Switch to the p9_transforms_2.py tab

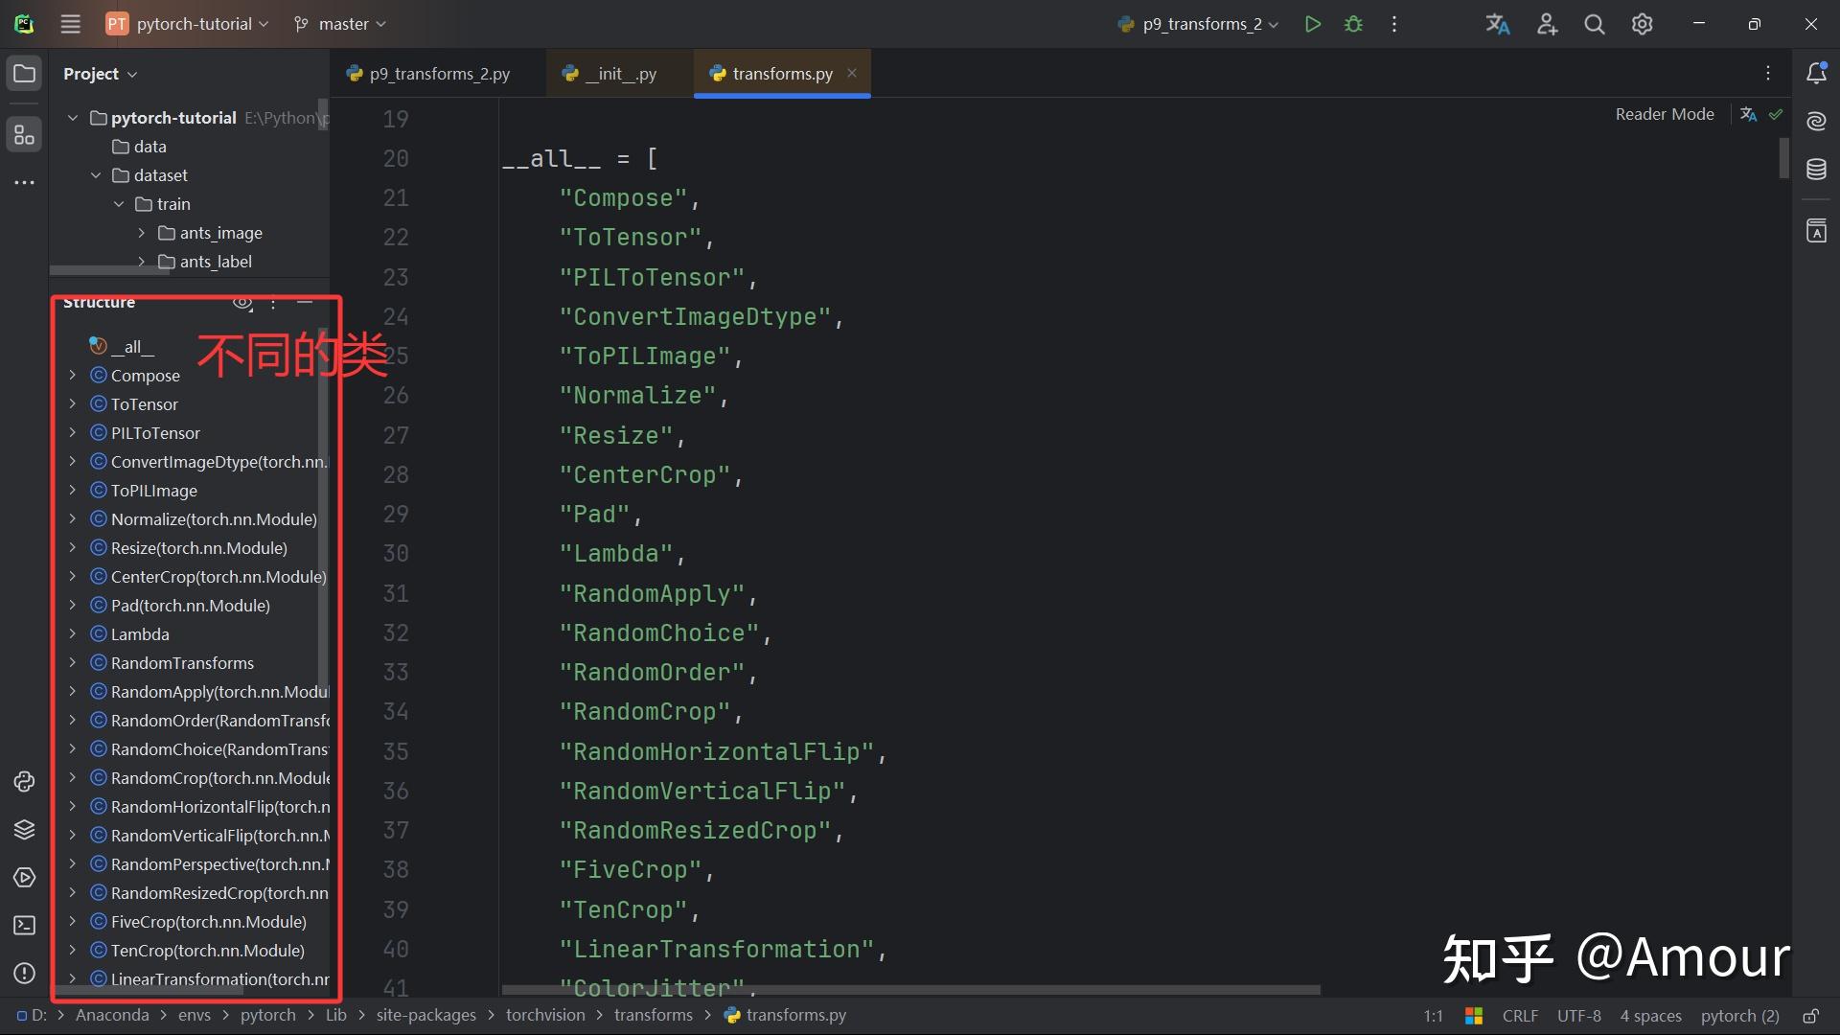point(439,74)
